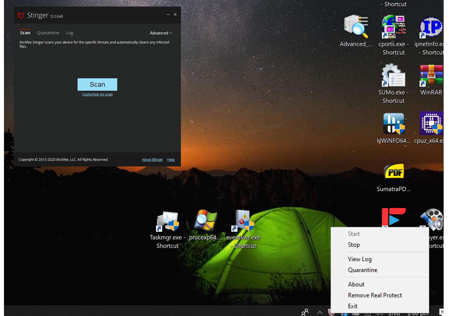
Task: Click the Stinger version number 12.2.0.65
Action: pos(56,16)
